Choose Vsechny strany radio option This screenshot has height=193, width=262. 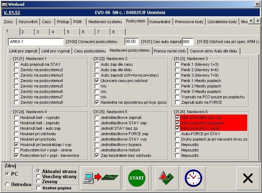(38, 176)
